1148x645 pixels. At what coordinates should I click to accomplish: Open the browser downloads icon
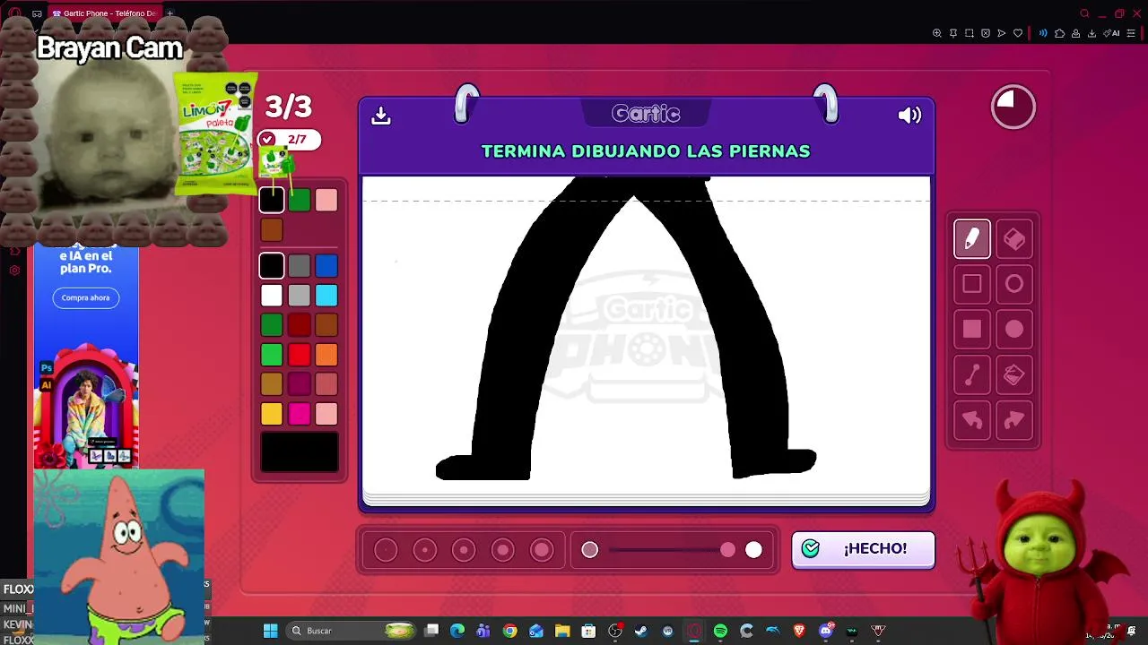1091,33
